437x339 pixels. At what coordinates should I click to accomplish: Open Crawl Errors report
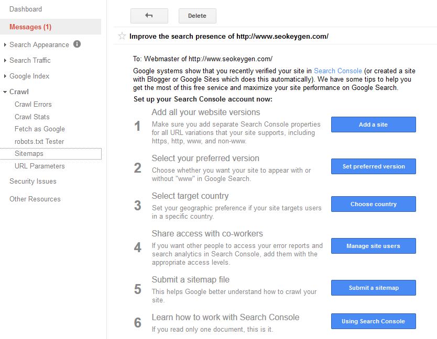tap(33, 105)
